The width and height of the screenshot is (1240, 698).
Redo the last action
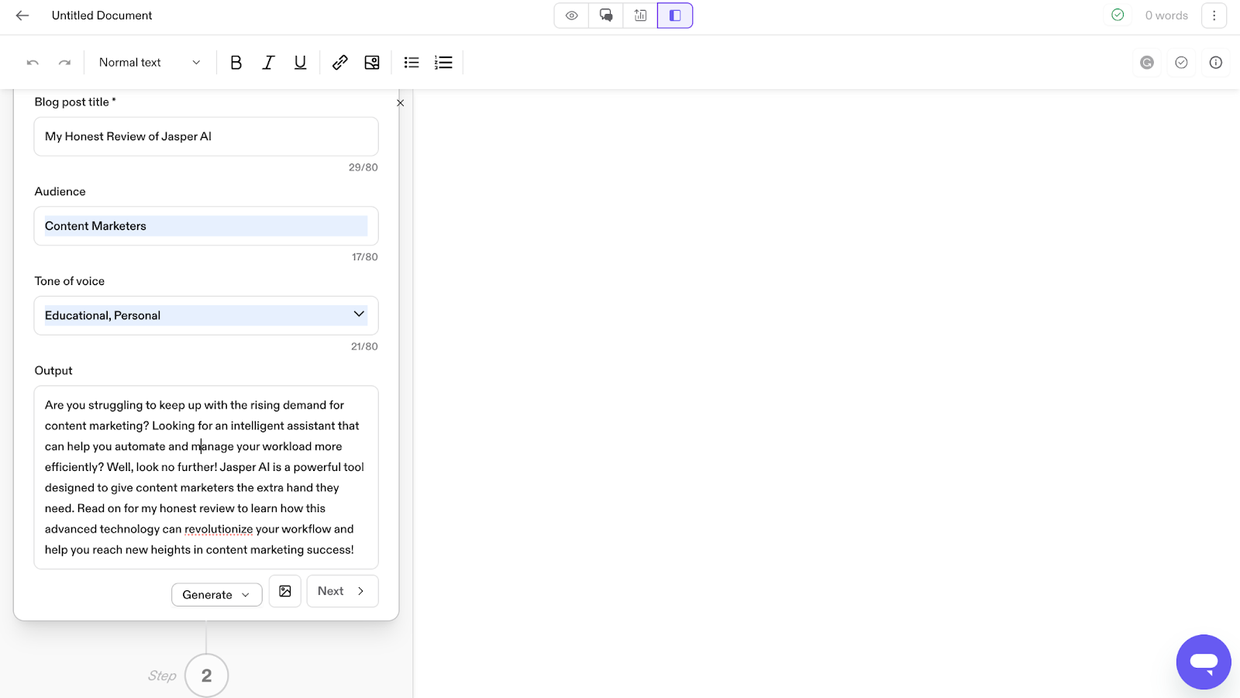point(65,63)
